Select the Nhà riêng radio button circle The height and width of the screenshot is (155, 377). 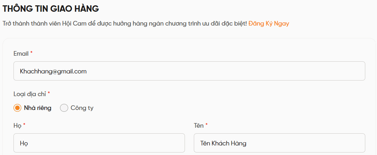pos(17,108)
